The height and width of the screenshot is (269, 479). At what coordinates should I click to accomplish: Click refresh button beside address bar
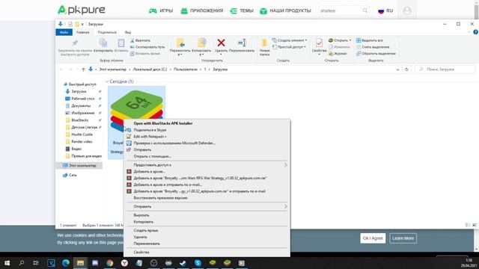pos(406,69)
